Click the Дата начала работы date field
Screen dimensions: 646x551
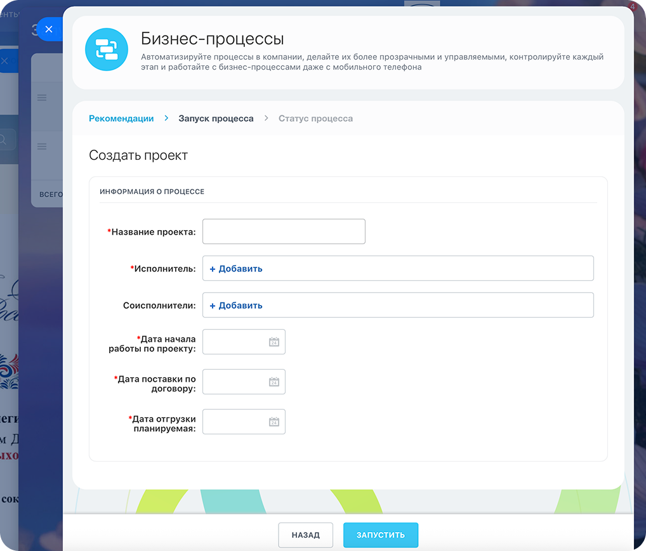tap(244, 342)
